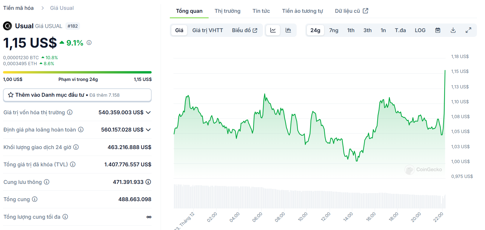Image resolution: width=485 pixels, height=230 pixels.
Task: Click the 1,15 US$ main price
Action: point(30,43)
